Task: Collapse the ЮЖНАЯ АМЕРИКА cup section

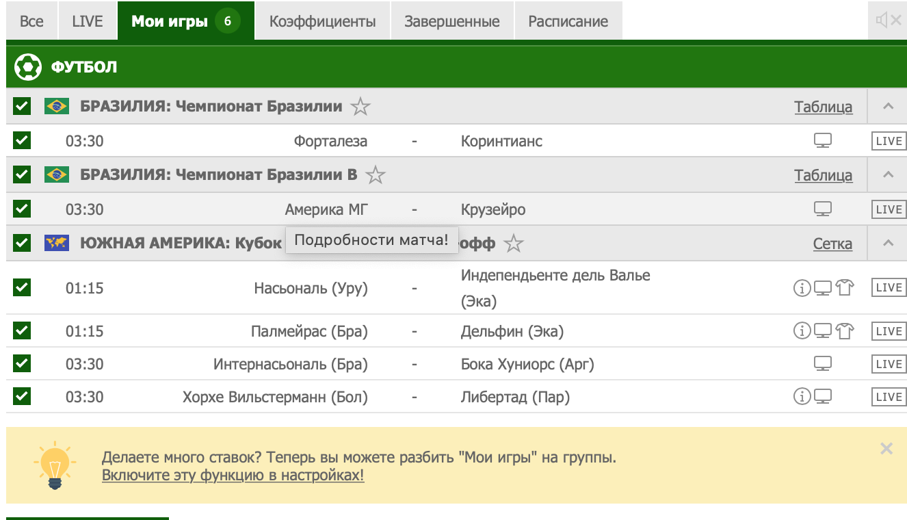Action: pyautogui.click(x=888, y=243)
